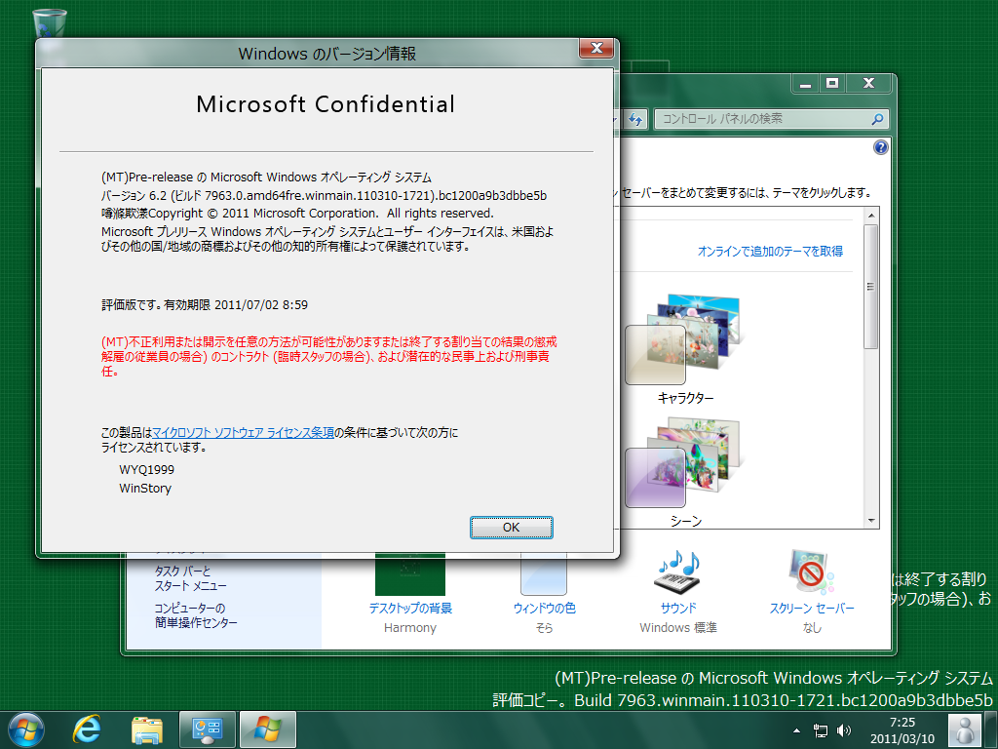Open network status tray icon

tap(821, 730)
